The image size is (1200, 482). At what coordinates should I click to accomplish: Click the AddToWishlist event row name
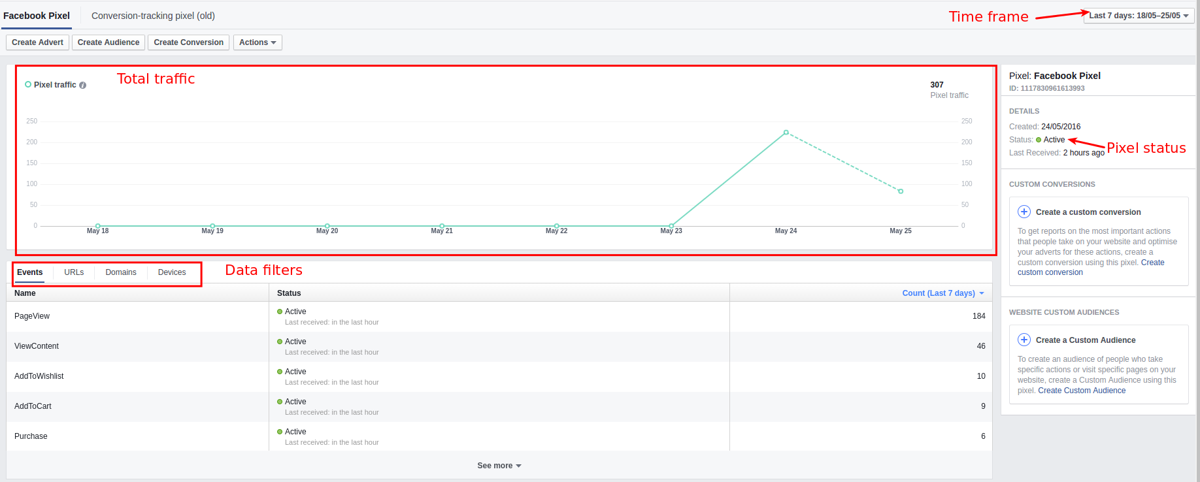39,376
